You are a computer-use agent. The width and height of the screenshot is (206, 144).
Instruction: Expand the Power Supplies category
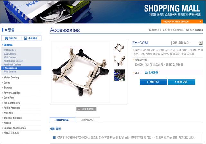[12, 93]
